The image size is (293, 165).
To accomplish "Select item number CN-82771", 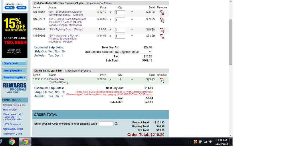I will (39, 19).
